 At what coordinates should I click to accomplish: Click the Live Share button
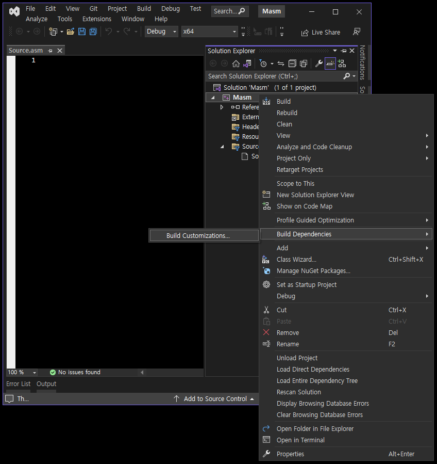click(x=321, y=32)
